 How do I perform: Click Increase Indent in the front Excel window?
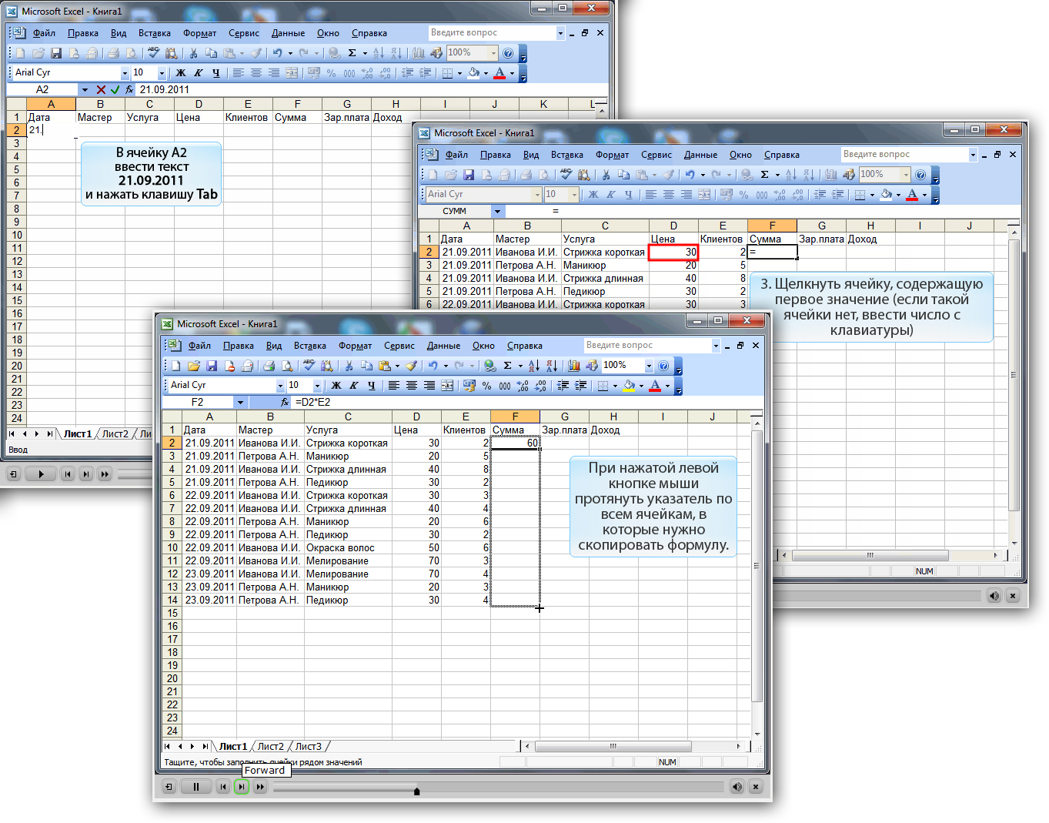coord(581,386)
